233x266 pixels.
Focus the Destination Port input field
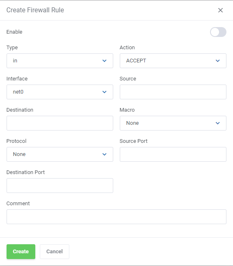60,186
